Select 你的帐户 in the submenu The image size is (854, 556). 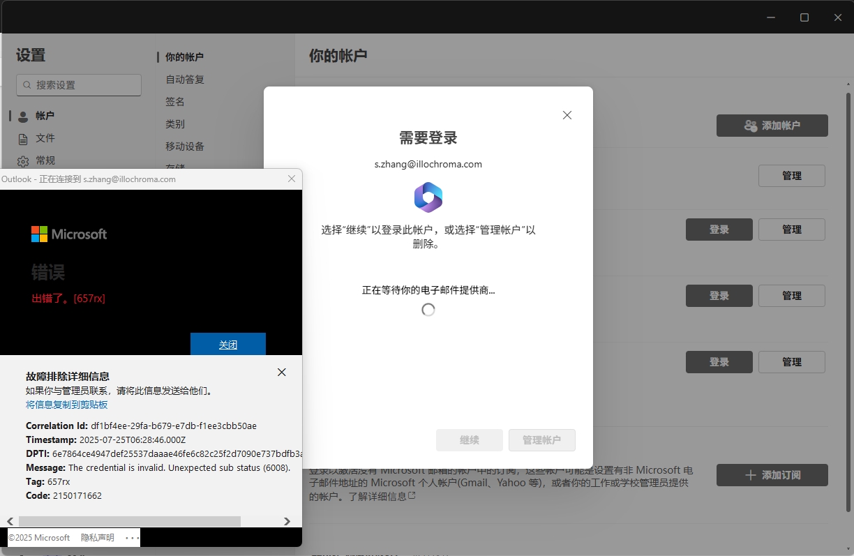pyautogui.click(x=184, y=57)
